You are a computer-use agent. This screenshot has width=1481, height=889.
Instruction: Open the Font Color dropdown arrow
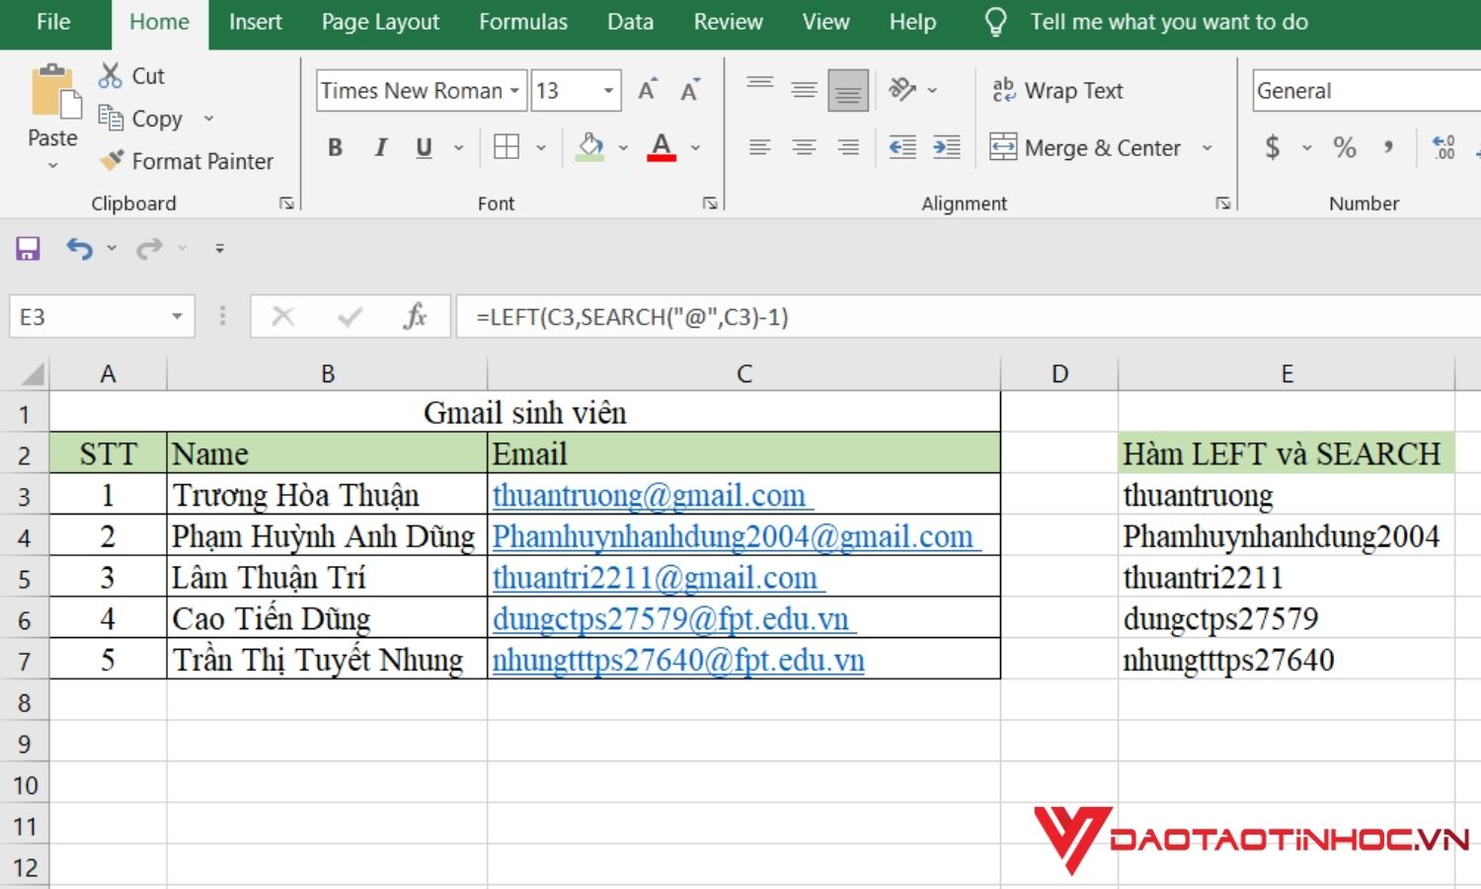pos(696,147)
